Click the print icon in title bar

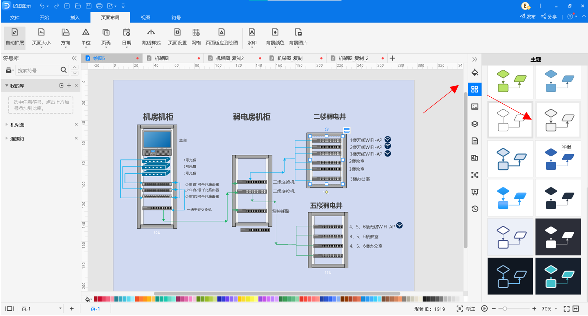pos(99,6)
